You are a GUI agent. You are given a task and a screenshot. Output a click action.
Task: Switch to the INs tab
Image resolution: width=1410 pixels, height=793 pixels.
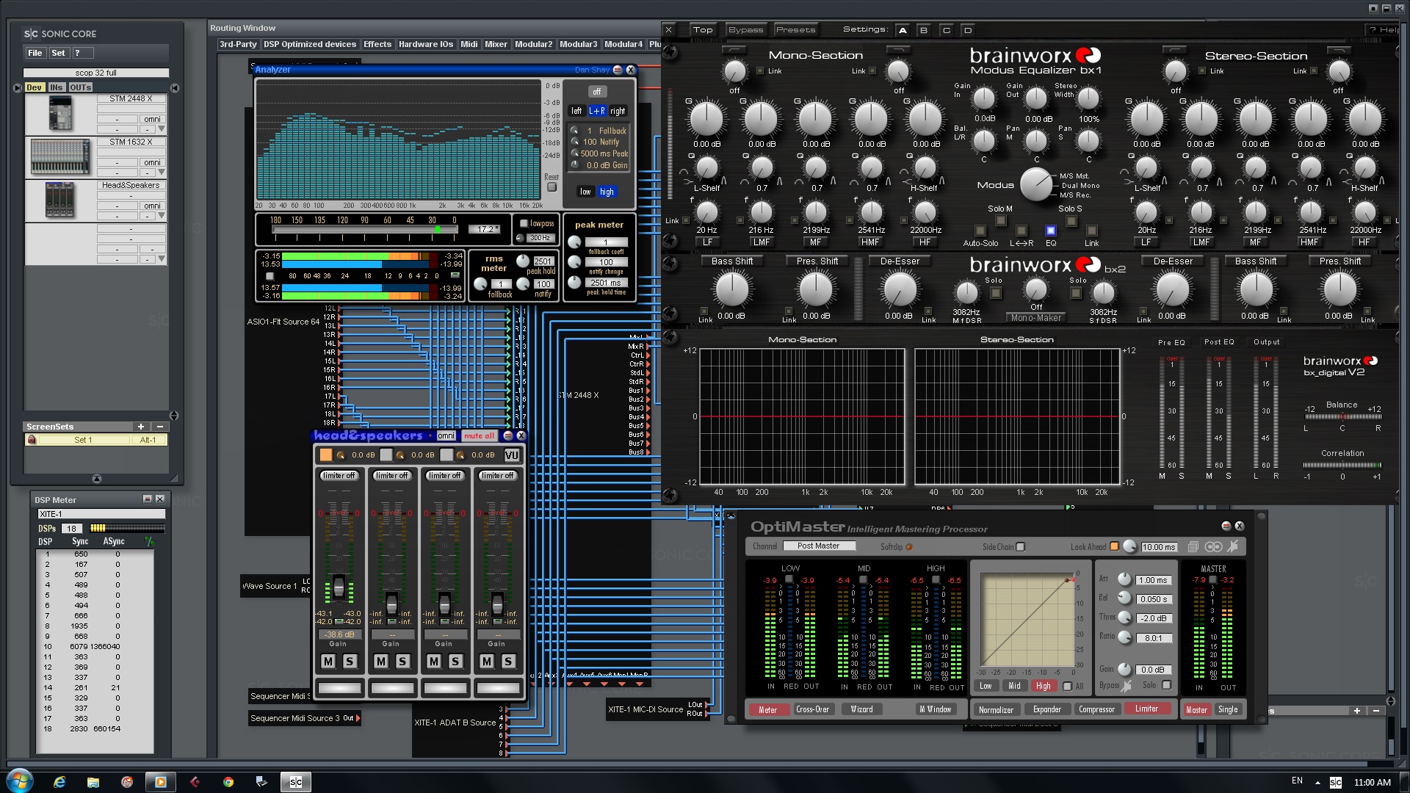point(56,87)
